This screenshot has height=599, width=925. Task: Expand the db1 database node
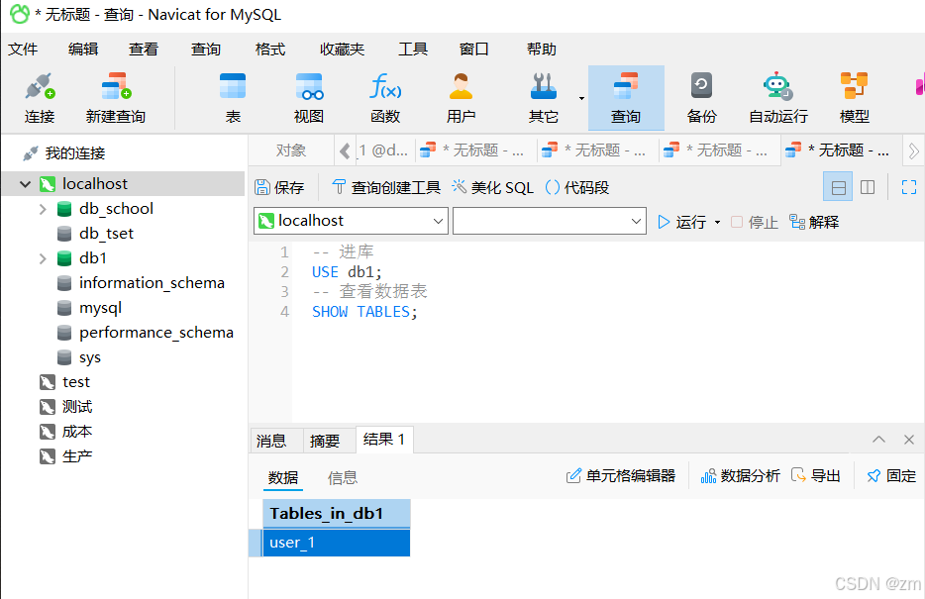pyautogui.click(x=42, y=257)
